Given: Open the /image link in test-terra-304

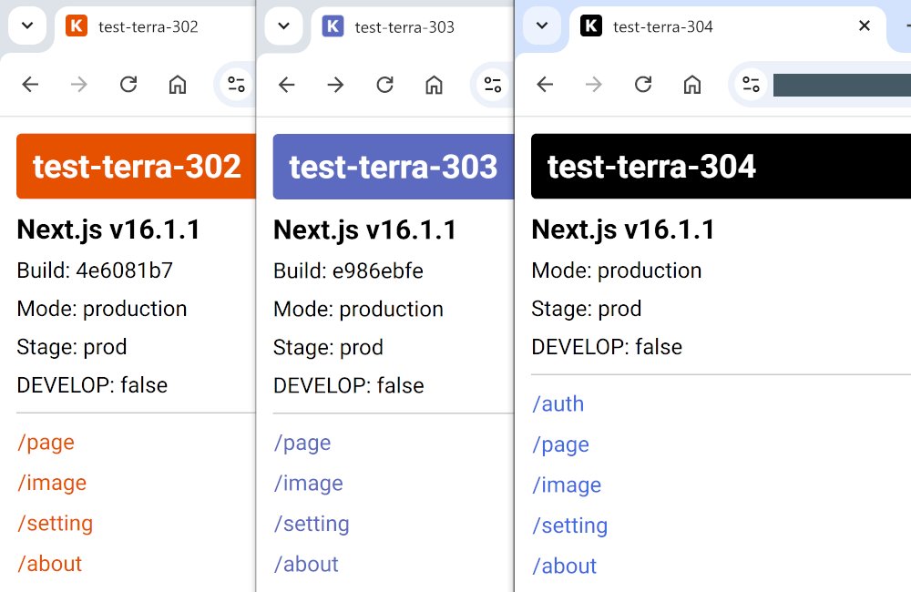Looking at the screenshot, I should coord(567,485).
